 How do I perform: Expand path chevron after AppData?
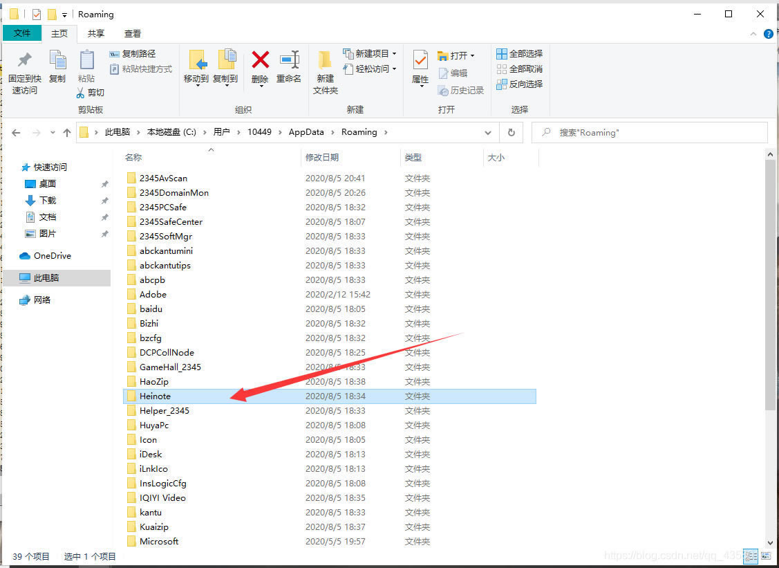(332, 132)
